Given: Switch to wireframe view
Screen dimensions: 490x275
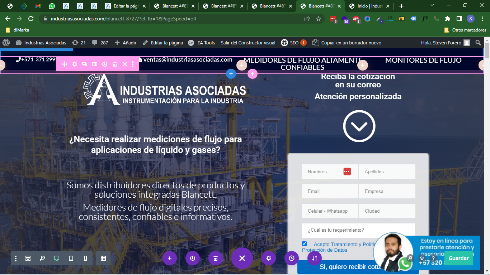Looking at the screenshot, I should [x=28, y=258].
